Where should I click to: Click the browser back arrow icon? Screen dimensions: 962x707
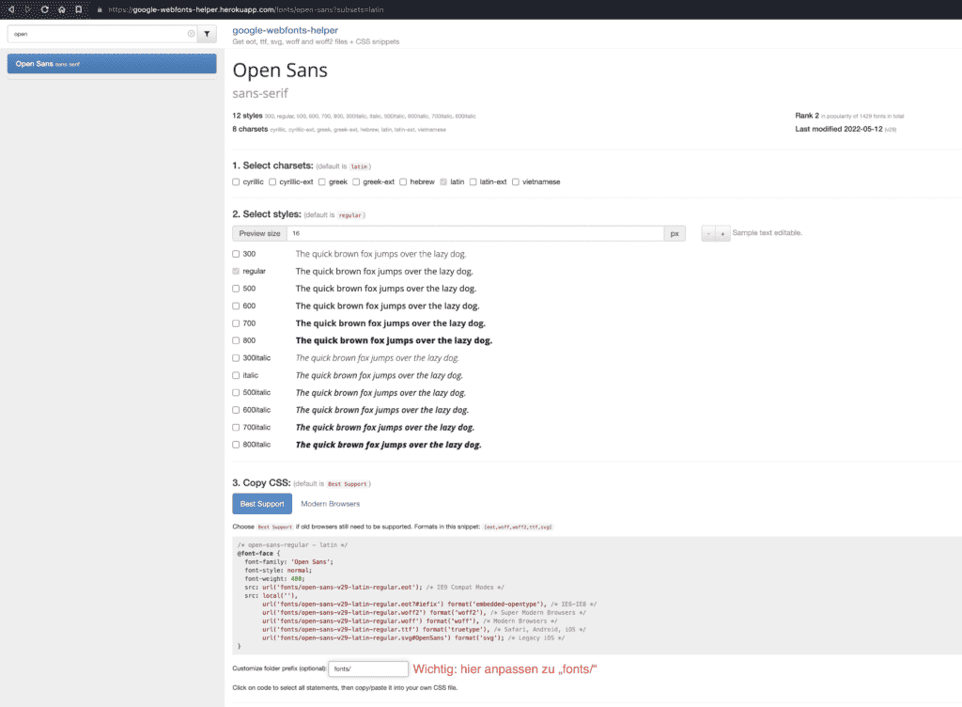pos(11,9)
